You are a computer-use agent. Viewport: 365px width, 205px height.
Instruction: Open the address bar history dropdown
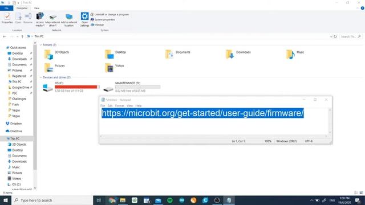click(331, 36)
